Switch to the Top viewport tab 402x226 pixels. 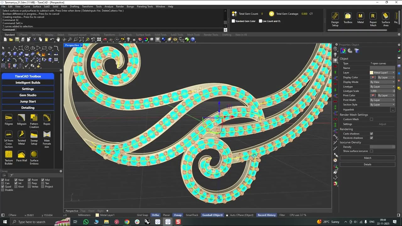pos(83,211)
